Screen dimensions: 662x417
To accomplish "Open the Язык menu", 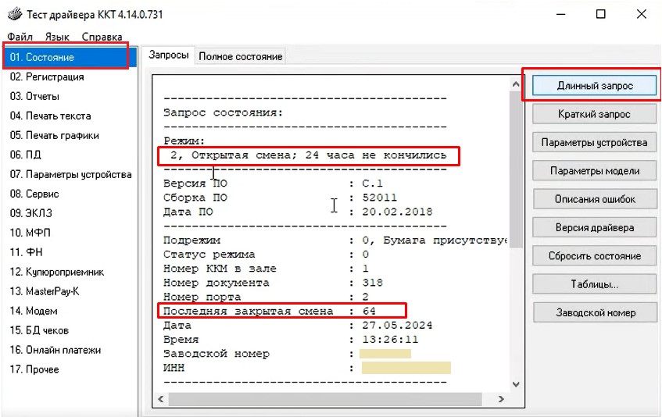I will click(57, 37).
